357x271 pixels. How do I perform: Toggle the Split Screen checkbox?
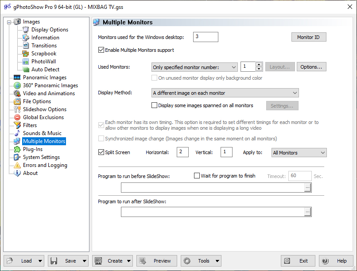101,152
